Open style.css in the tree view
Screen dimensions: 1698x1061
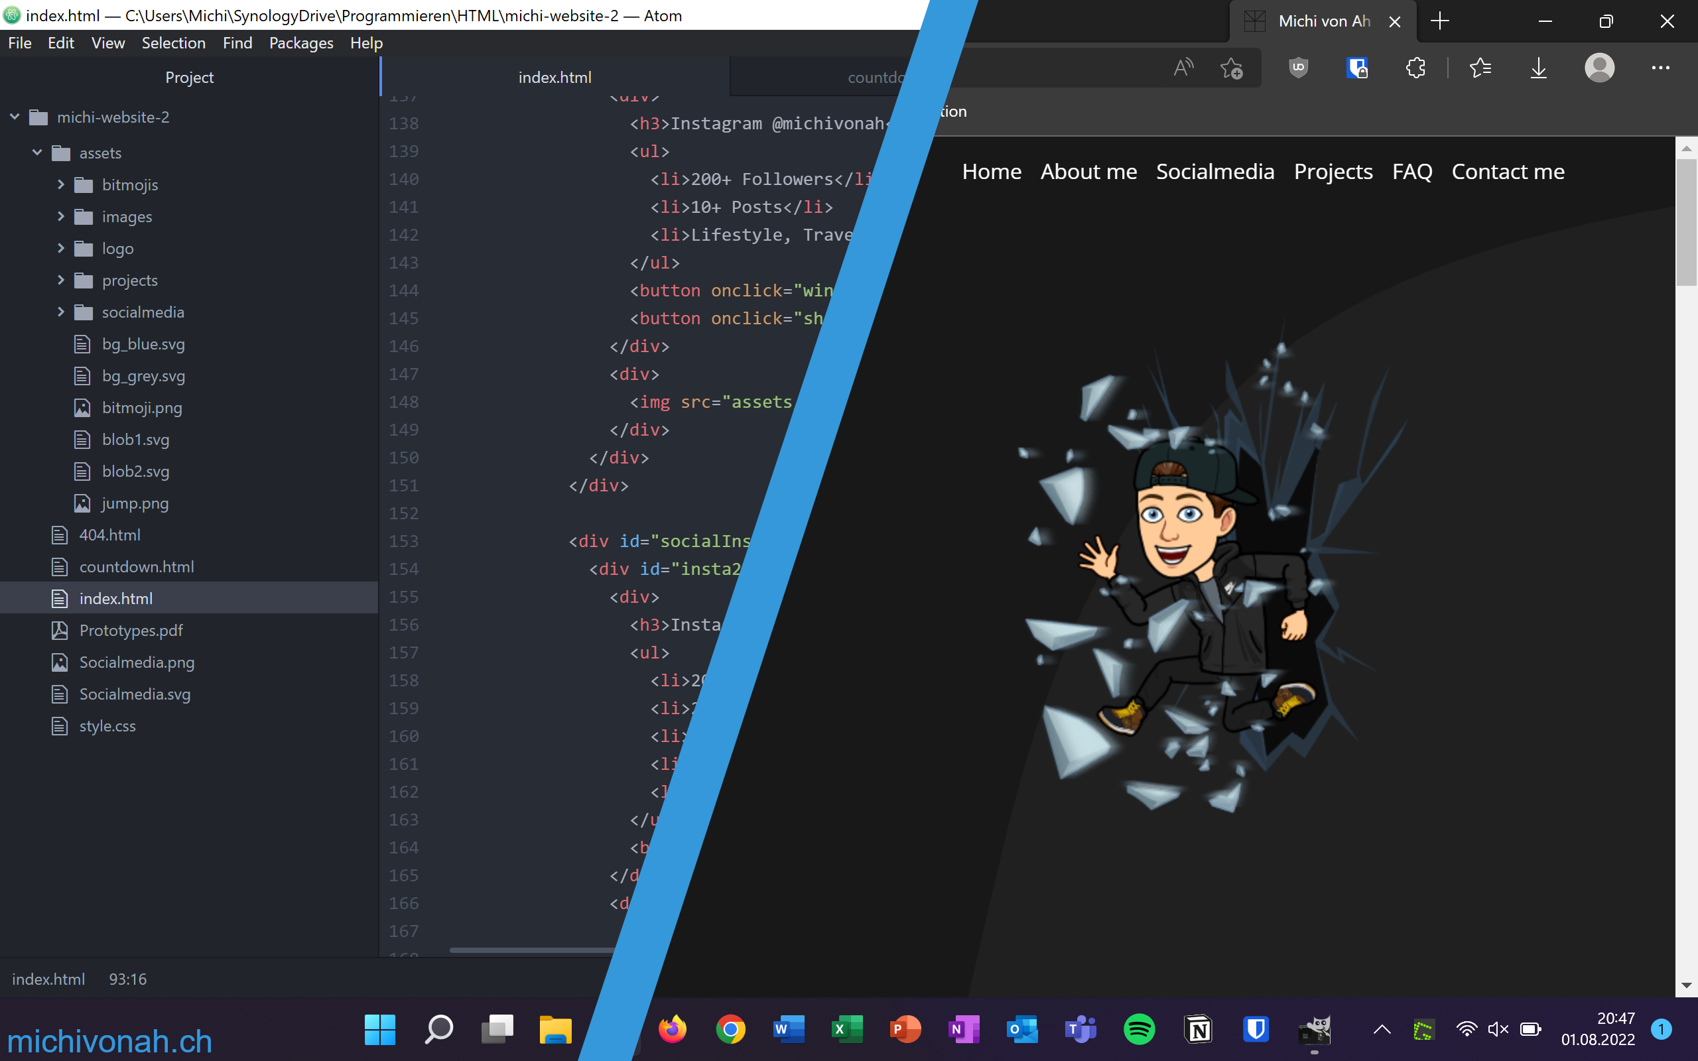click(107, 725)
